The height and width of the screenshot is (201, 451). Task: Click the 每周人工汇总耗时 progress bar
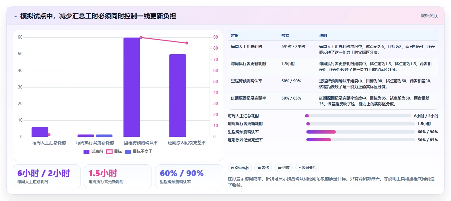(x=358, y=116)
